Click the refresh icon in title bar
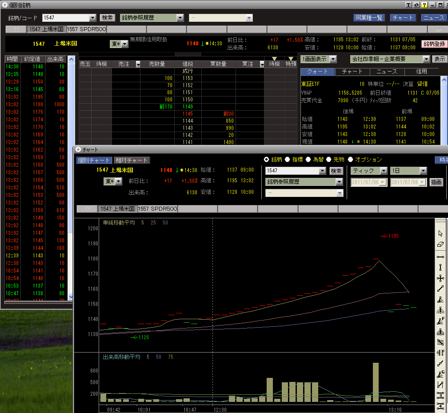Image resolution: width=448 pixels, height=413 pixels. (416, 5)
